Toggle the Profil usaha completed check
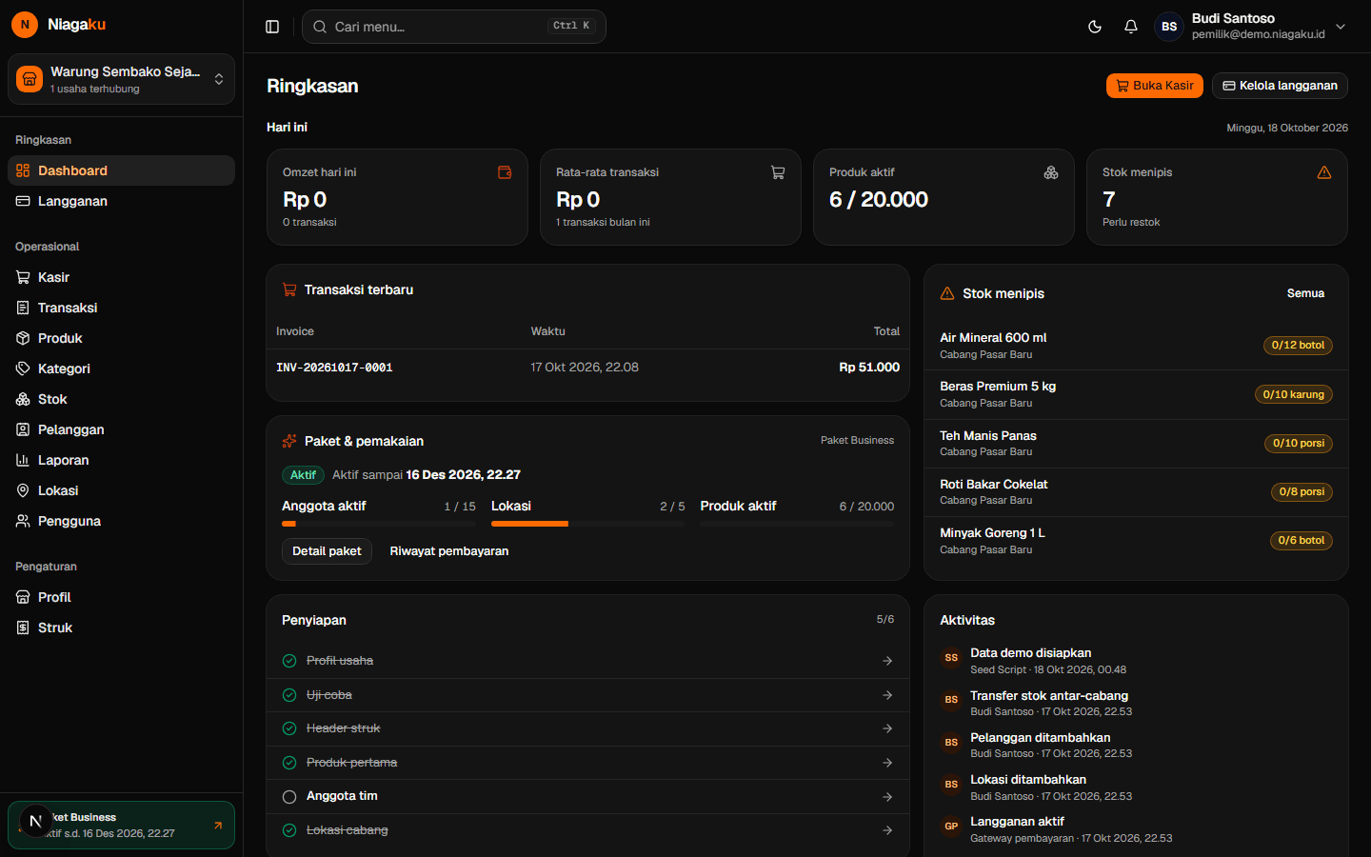 click(289, 661)
